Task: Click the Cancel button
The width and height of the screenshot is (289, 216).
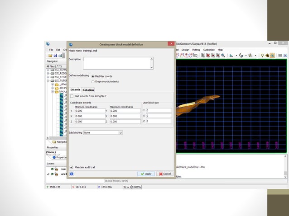Action: point(164,174)
